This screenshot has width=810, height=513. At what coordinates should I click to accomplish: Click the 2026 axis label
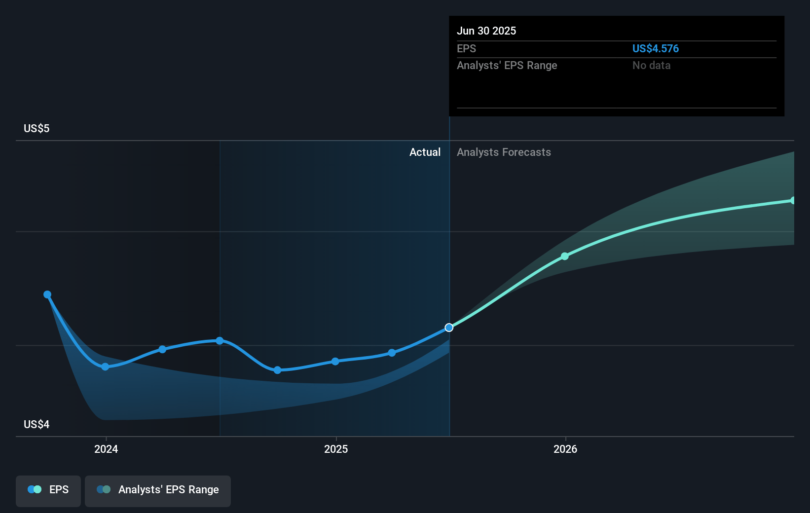565,449
